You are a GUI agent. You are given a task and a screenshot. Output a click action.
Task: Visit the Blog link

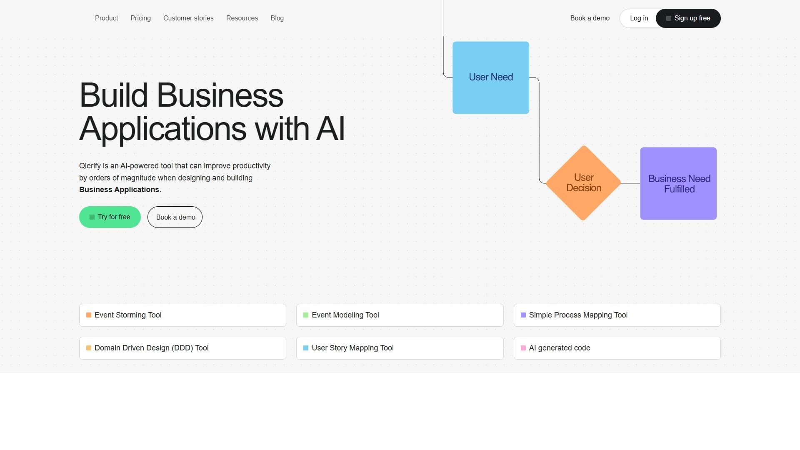[277, 18]
